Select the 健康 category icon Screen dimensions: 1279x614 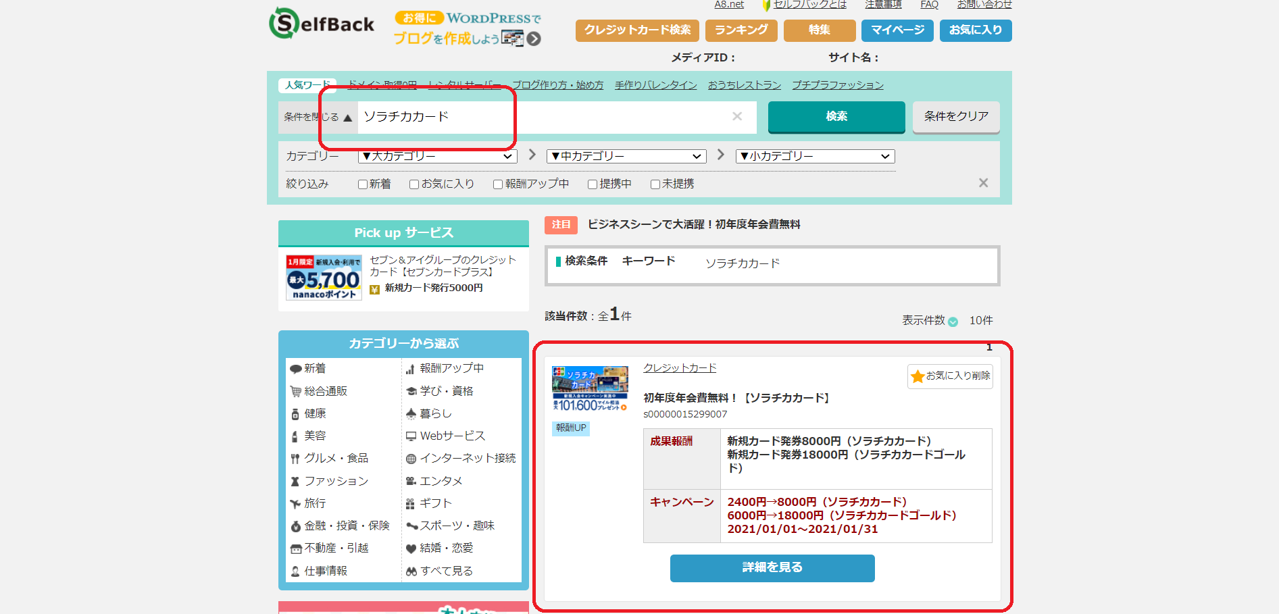tap(295, 414)
